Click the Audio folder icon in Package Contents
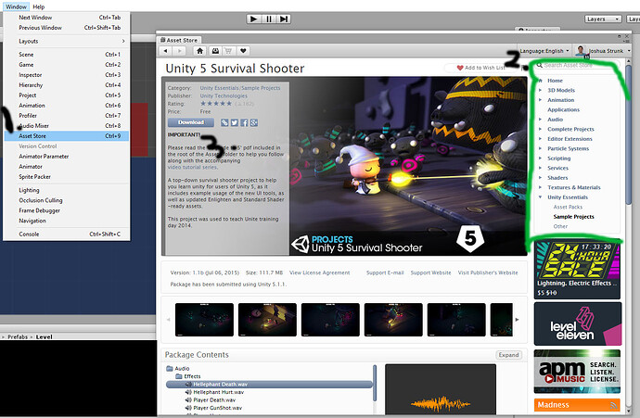The height and width of the screenshot is (418, 640). 170,369
